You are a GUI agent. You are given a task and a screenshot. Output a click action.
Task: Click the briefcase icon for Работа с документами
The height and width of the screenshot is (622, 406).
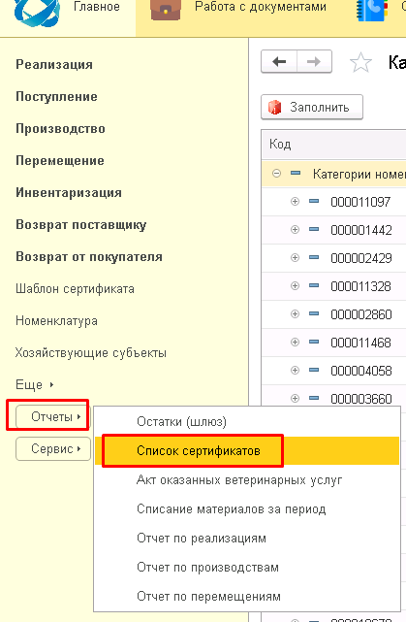(x=166, y=10)
